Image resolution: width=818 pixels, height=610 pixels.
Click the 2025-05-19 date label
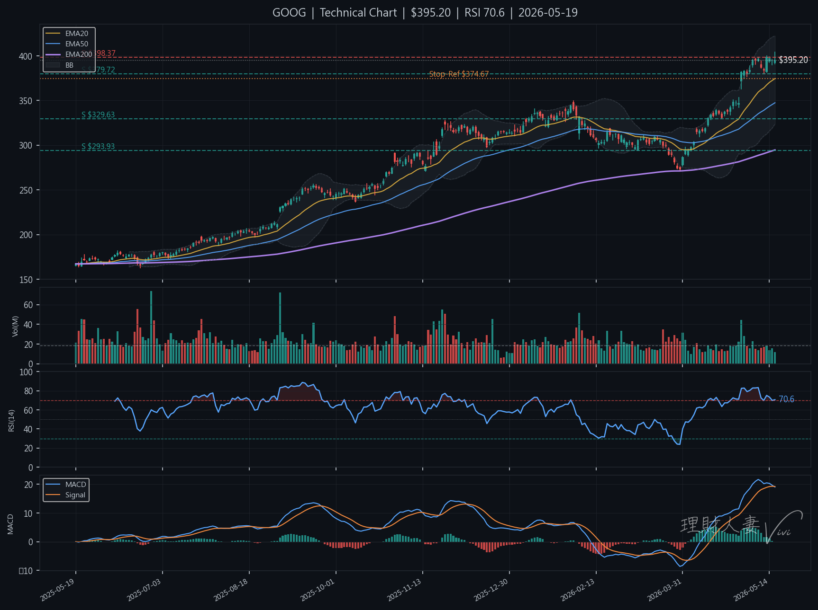click(x=57, y=590)
